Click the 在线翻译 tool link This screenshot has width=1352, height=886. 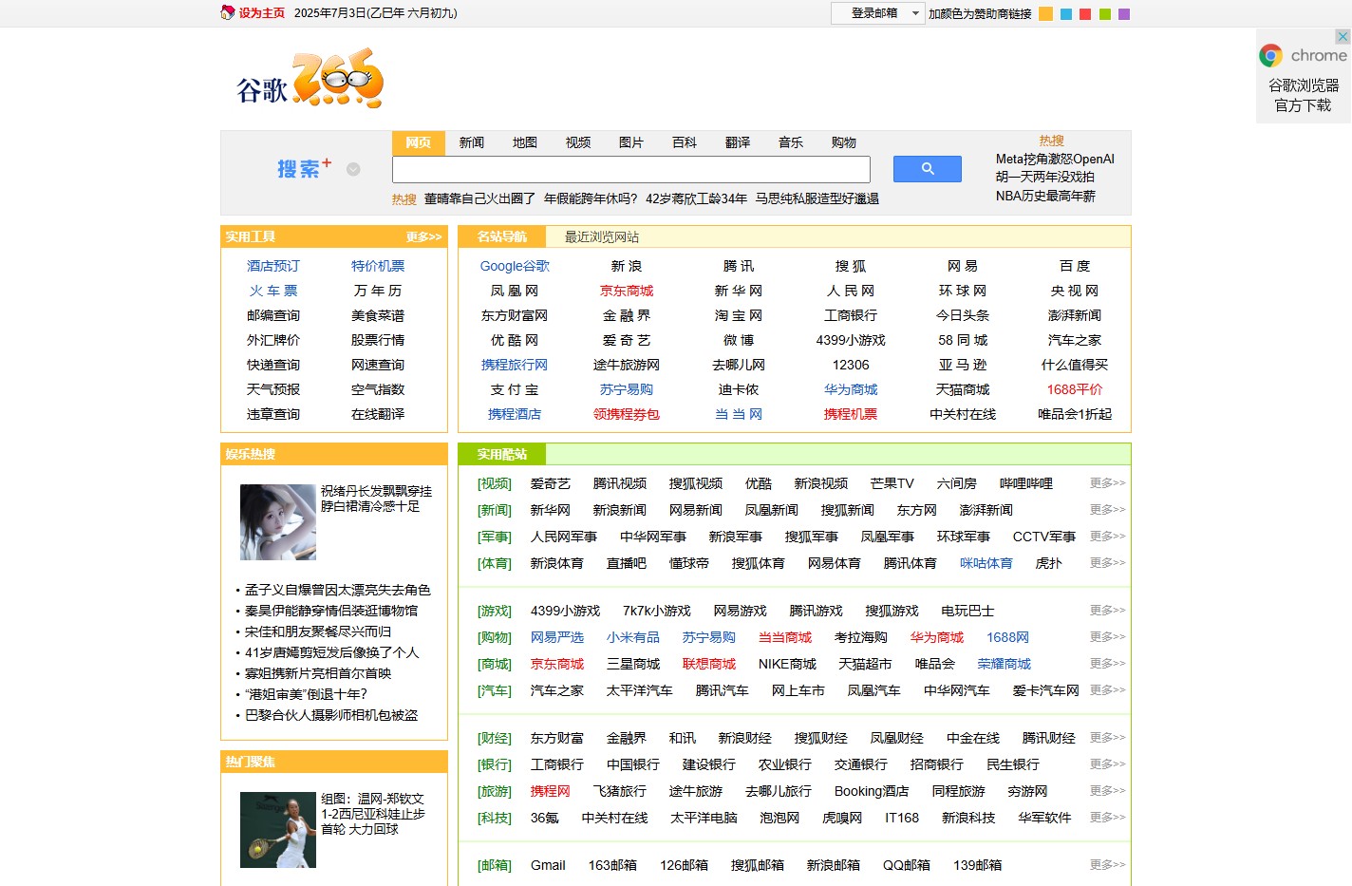[x=378, y=414]
